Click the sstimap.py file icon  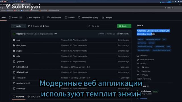click(14, 88)
